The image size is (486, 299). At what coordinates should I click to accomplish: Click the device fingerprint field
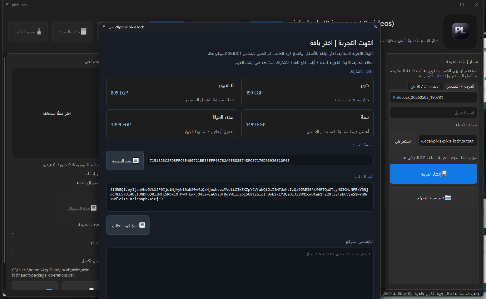click(260, 161)
